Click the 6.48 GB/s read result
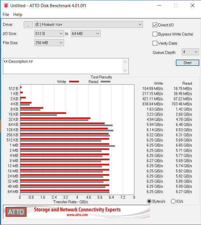 184,125
